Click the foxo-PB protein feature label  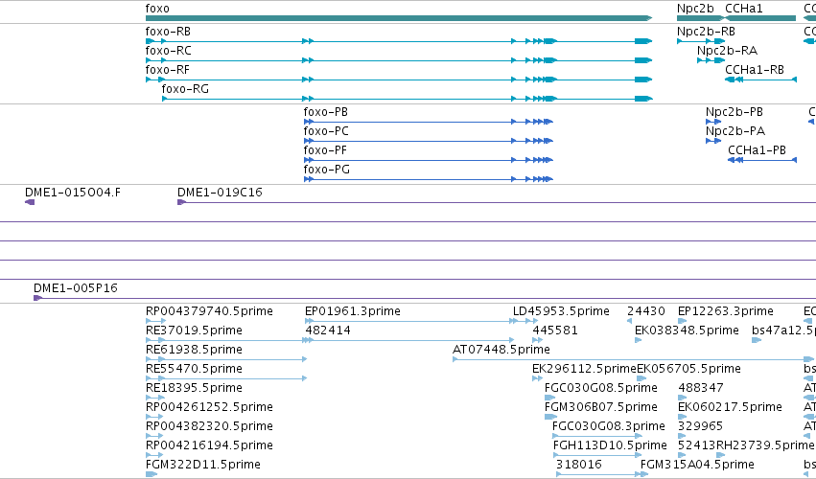point(326,112)
